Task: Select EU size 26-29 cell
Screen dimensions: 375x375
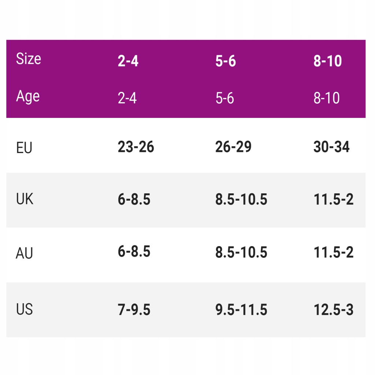Action: point(234,147)
